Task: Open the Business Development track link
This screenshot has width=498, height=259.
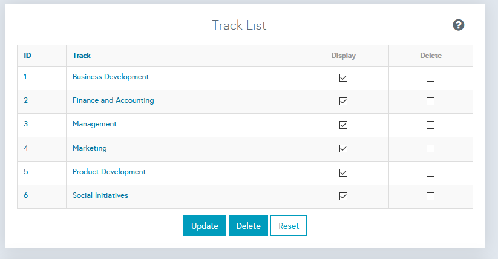Action: tap(111, 77)
